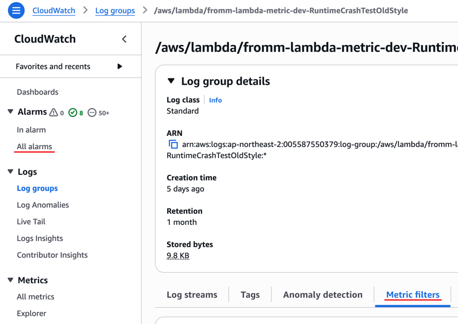
Task: Open All metrics in the sidebar
Action: click(36, 297)
